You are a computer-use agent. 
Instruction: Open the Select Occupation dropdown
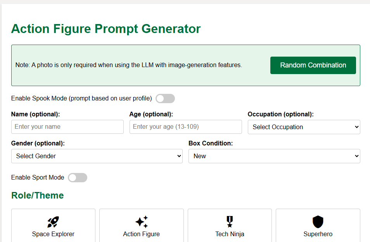[x=304, y=127]
